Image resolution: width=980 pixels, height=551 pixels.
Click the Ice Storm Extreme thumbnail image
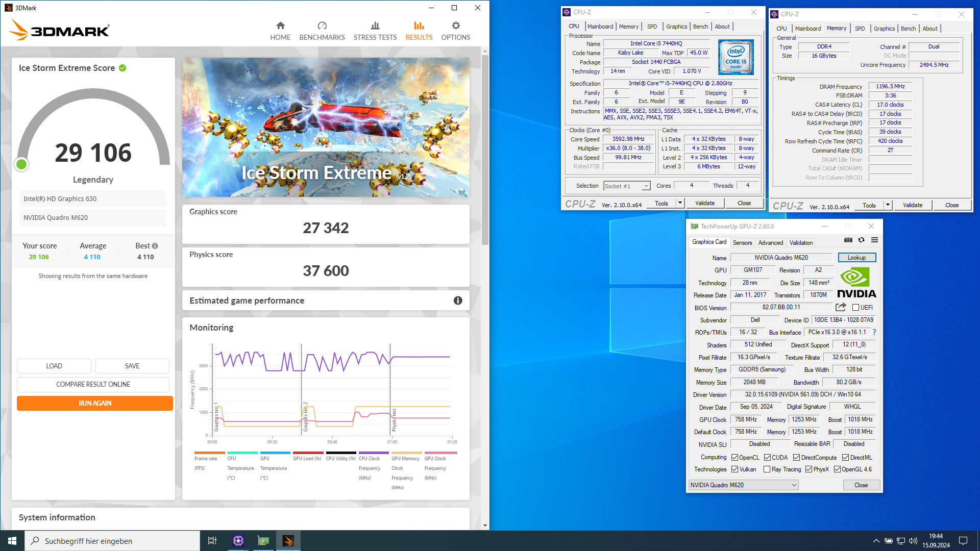point(326,128)
